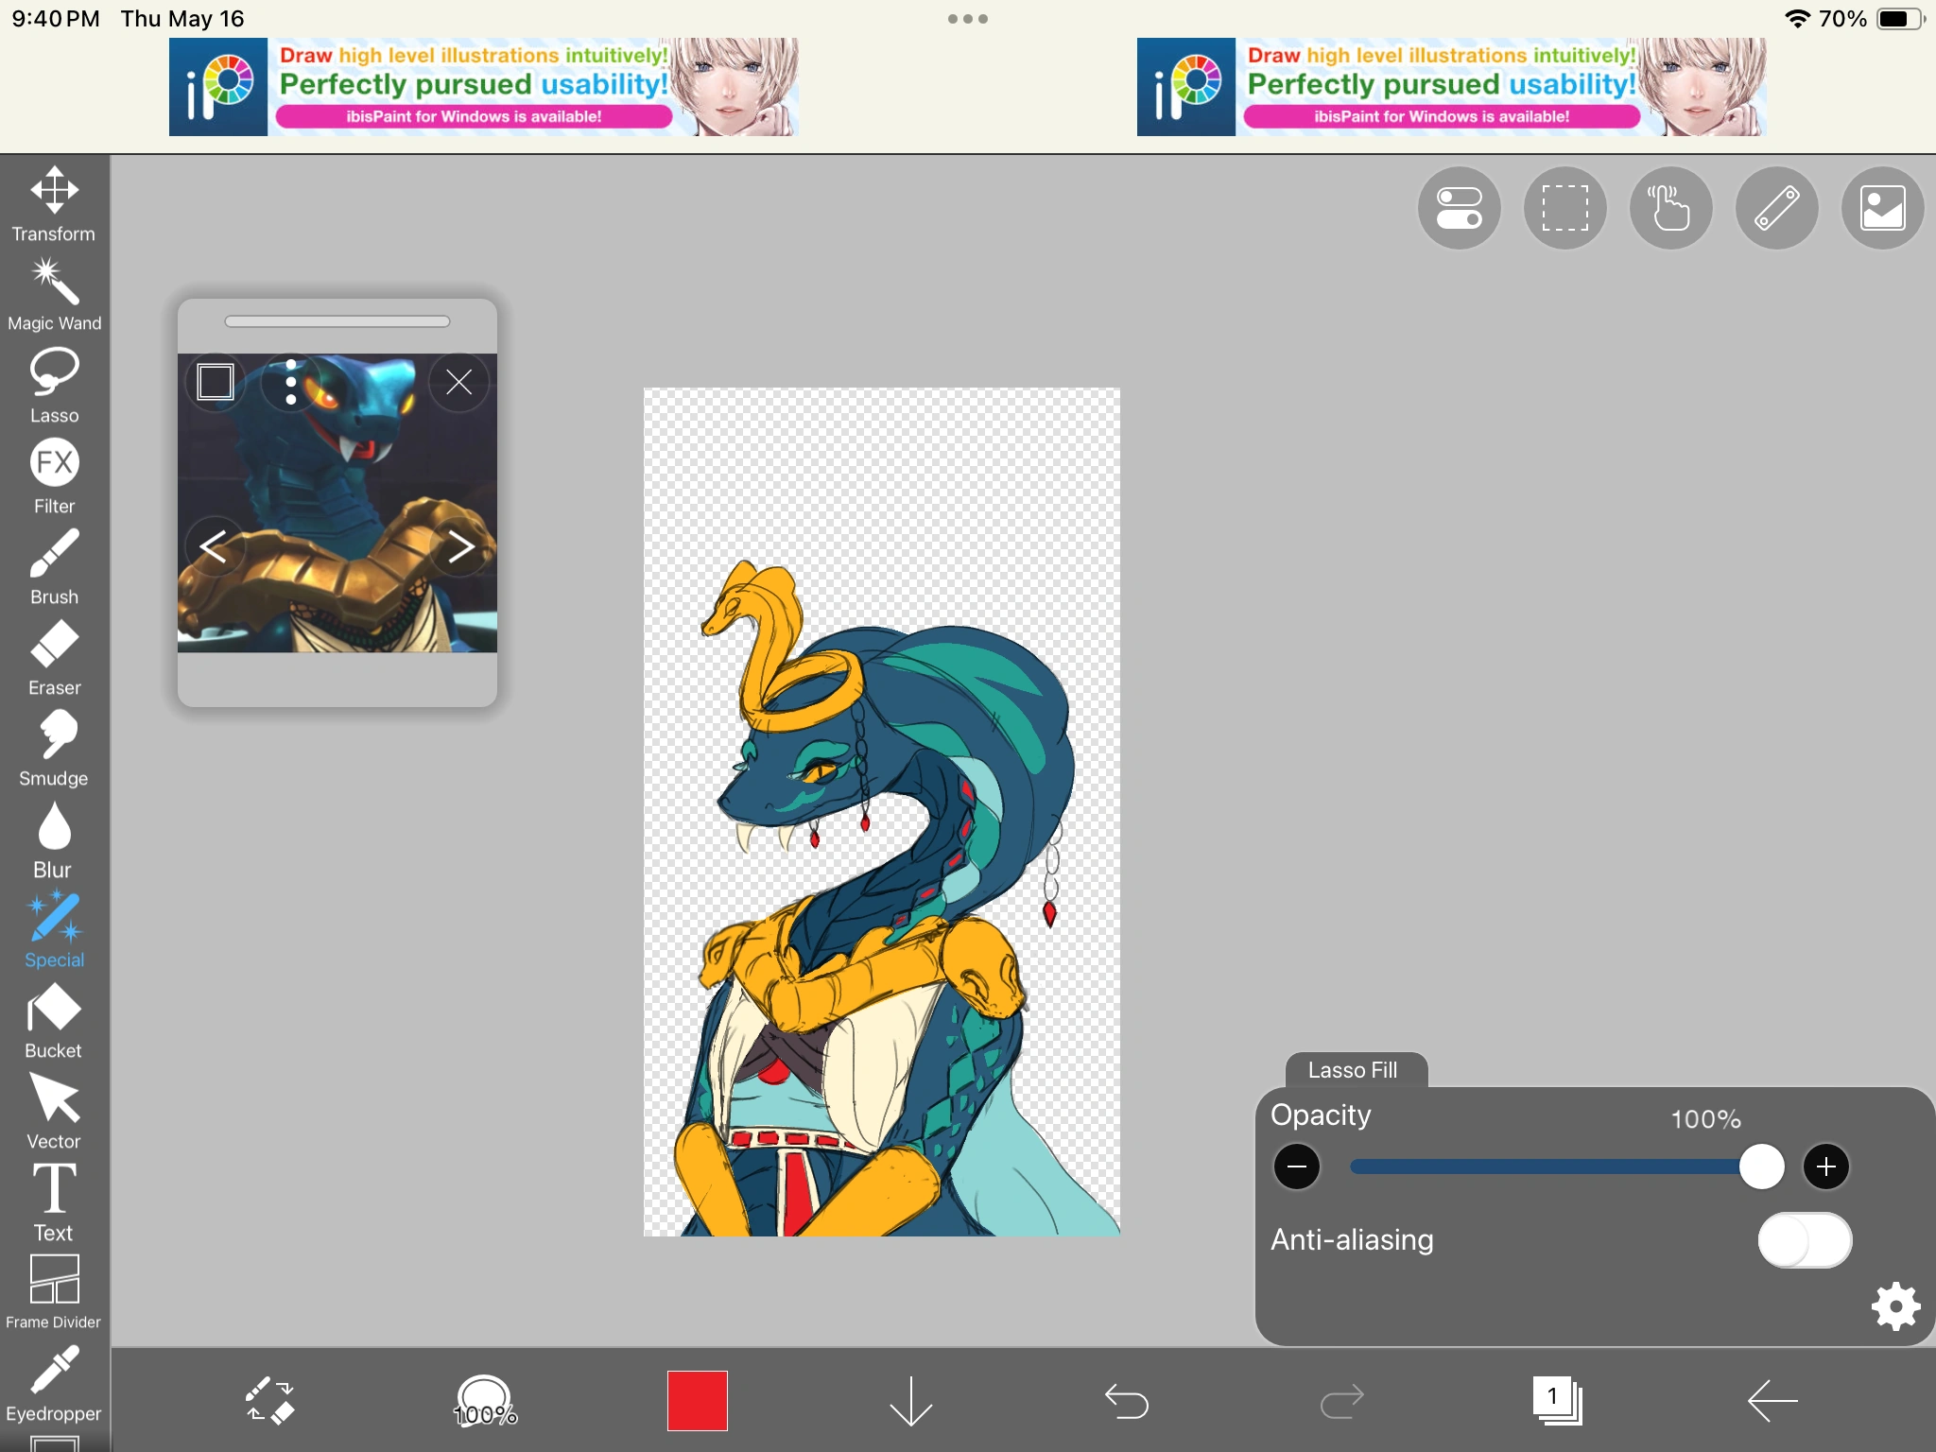The image size is (1936, 1452).
Task: Show next reference image with right chevron
Action: [460, 546]
